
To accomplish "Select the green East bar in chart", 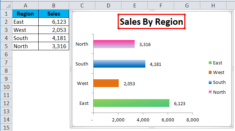I will (132, 103).
